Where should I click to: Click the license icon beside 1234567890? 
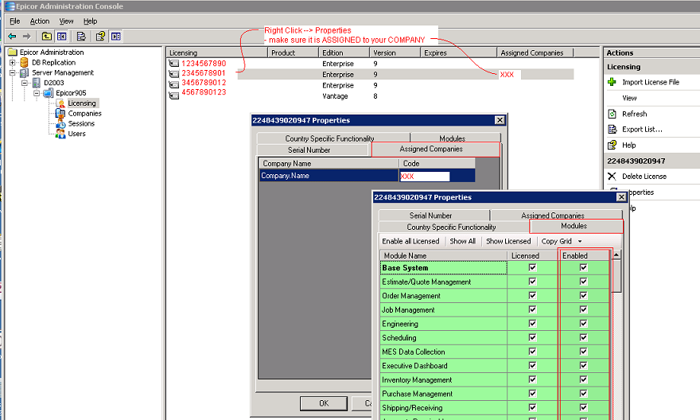174,64
